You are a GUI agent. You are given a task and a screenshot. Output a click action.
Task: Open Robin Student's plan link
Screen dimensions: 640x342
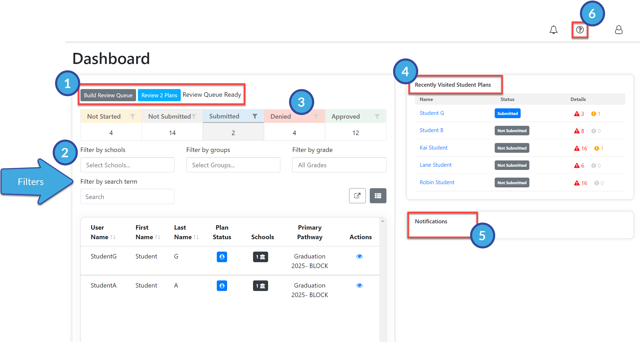[437, 182]
